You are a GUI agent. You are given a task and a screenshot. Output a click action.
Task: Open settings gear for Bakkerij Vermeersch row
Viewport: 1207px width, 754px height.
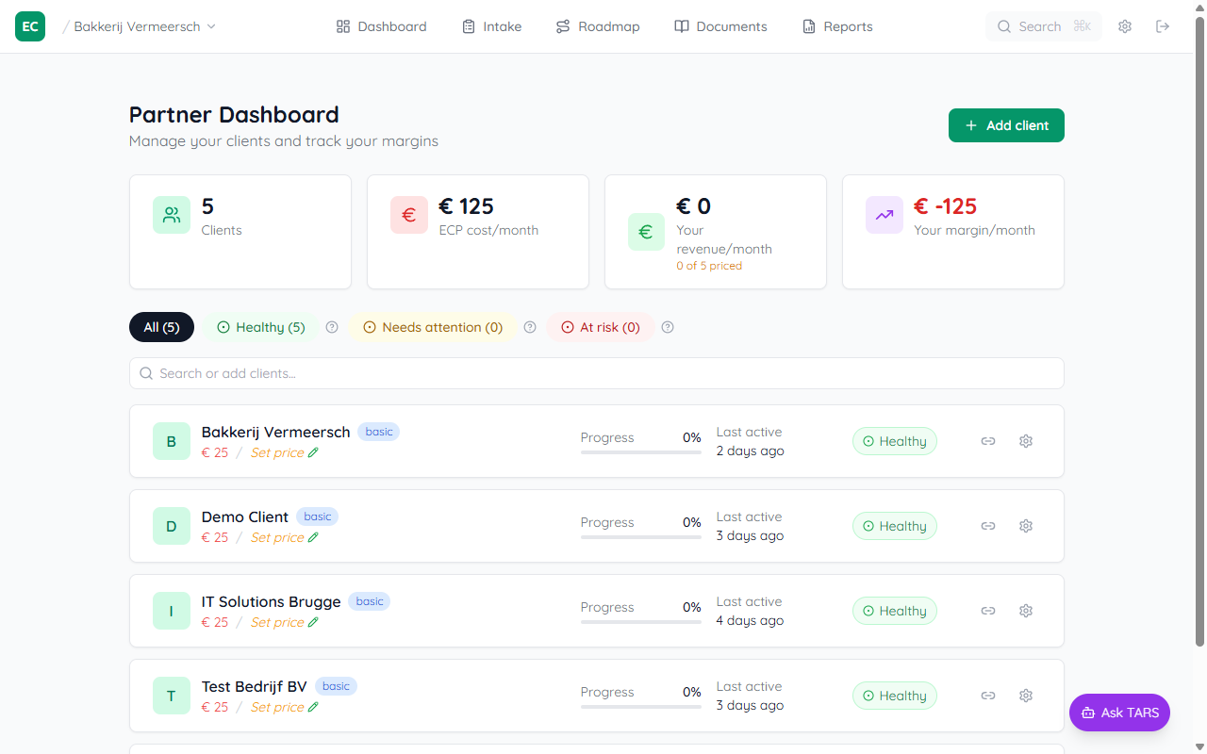[1025, 440]
